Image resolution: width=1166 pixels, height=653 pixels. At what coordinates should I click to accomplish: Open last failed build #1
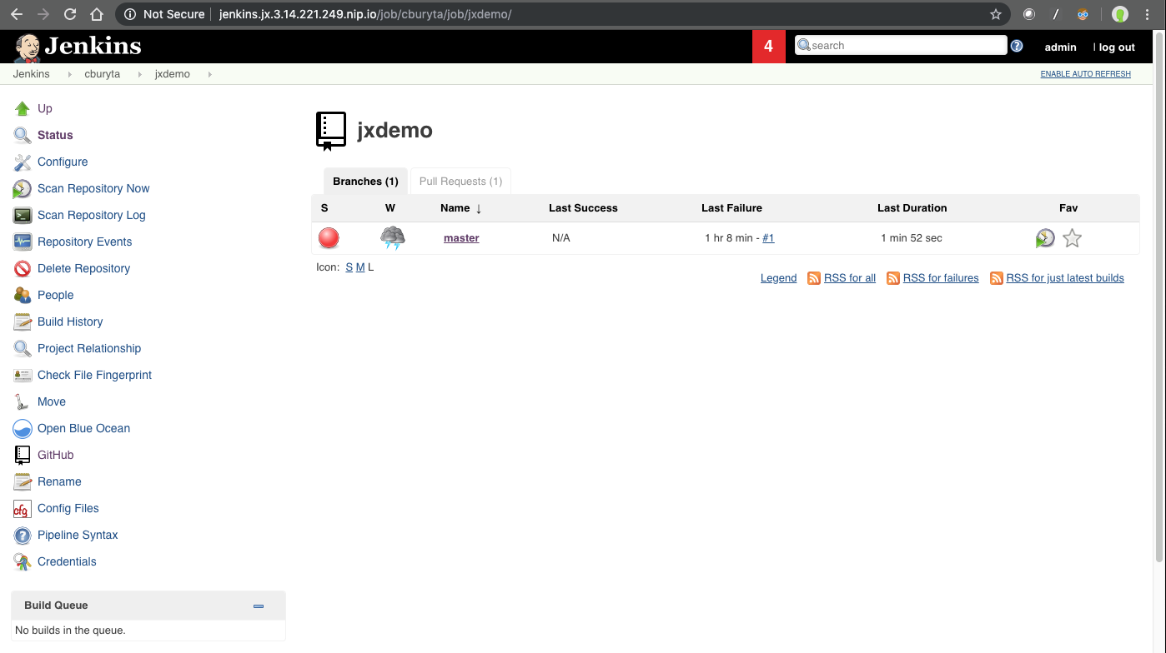(x=768, y=238)
